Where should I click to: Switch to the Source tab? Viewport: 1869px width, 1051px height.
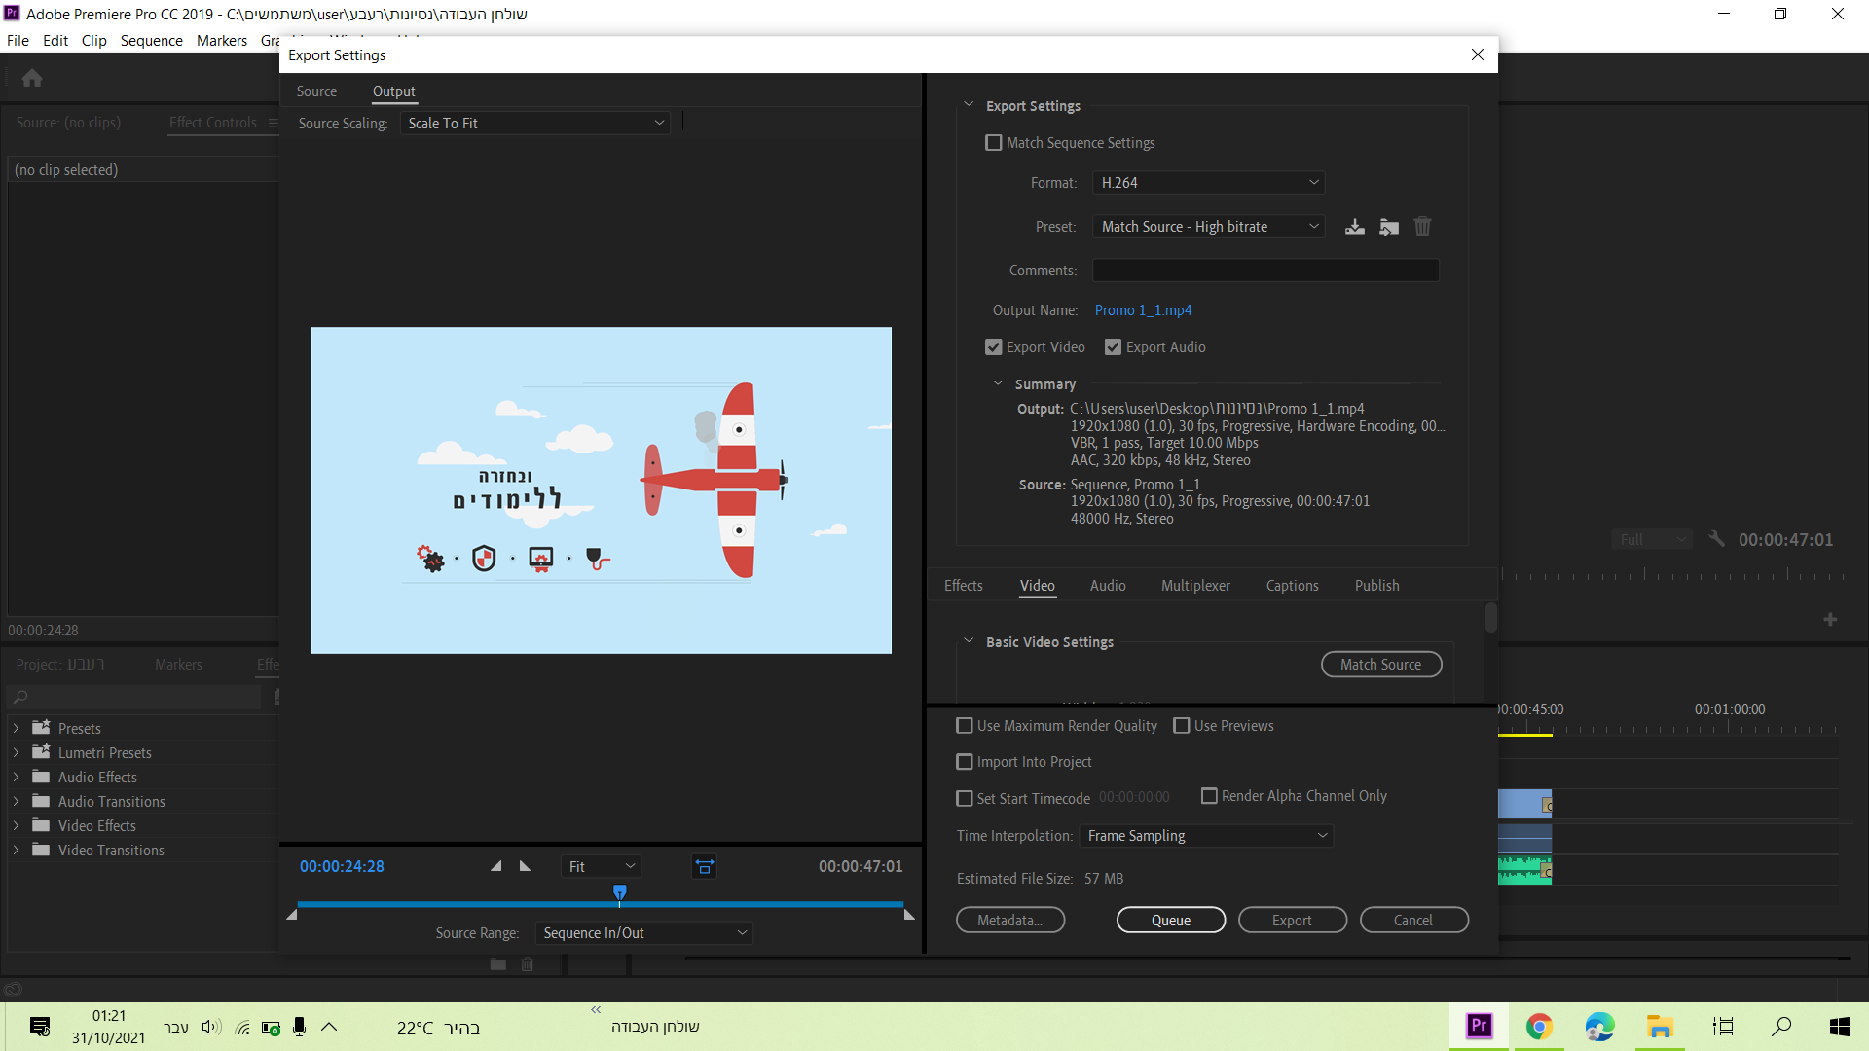coord(316,91)
